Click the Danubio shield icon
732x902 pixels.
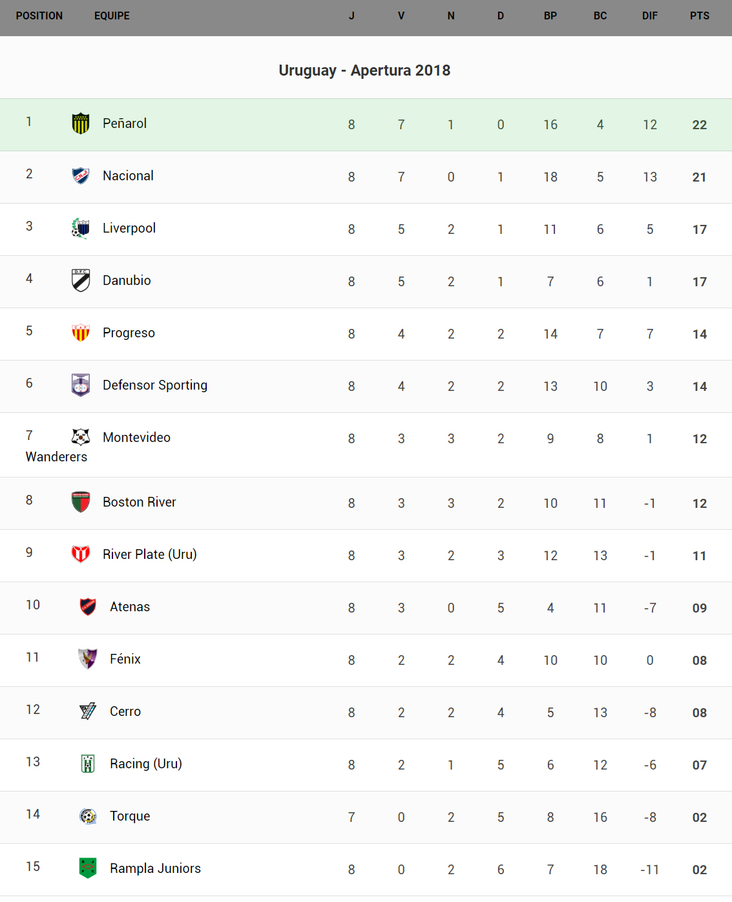click(x=81, y=280)
